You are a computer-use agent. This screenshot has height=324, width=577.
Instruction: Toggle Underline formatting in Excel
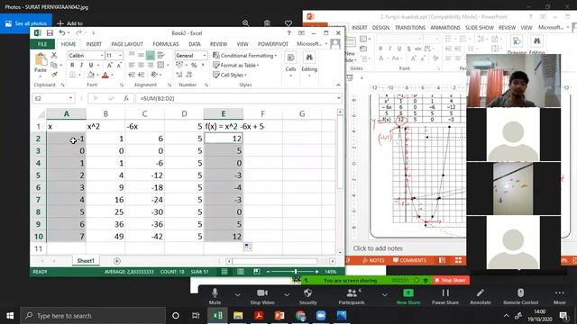91,65
